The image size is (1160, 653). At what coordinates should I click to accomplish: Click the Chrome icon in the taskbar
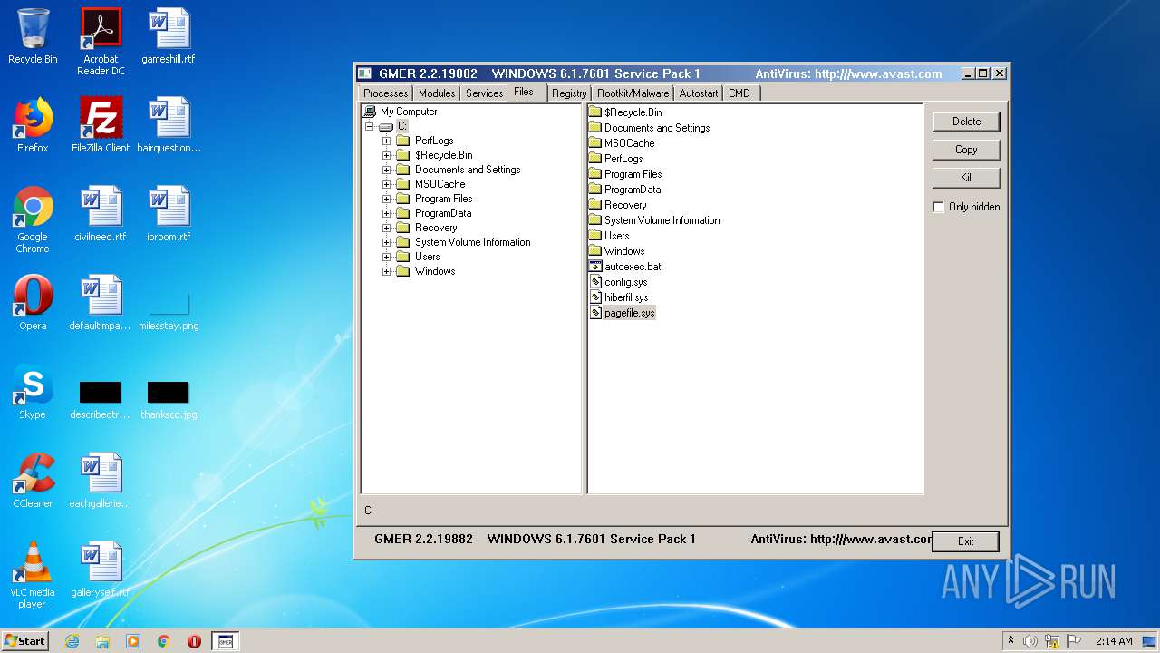tap(163, 641)
